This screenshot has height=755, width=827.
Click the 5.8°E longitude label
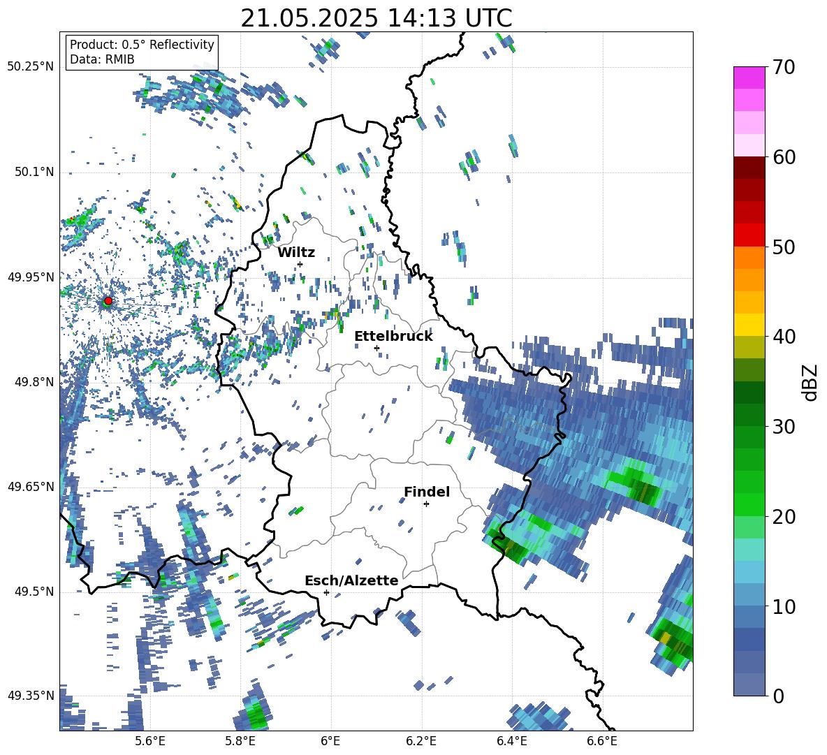pyautogui.click(x=241, y=742)
